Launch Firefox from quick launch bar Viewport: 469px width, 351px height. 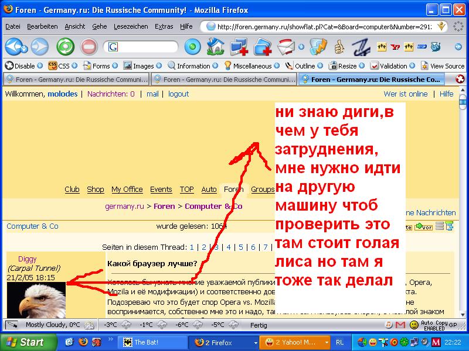pyautogui.click(x=83, y=342)
